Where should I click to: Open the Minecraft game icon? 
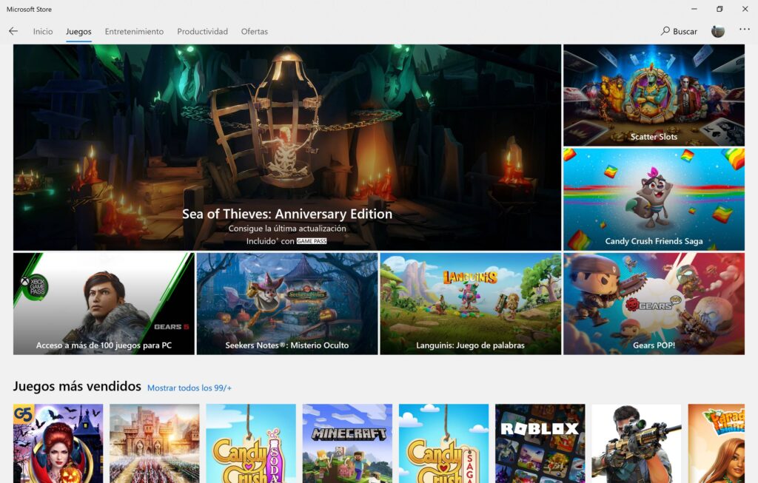(347, 443)
